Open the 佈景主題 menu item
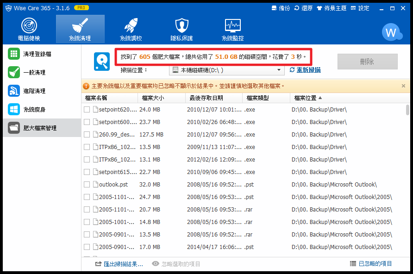This screenshot has width=413, height=274. tap(332, 8)
